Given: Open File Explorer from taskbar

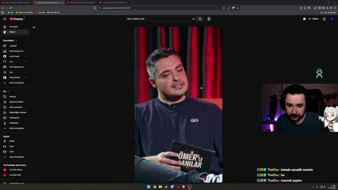Looking at the screenshot, I should coord(160,187).
